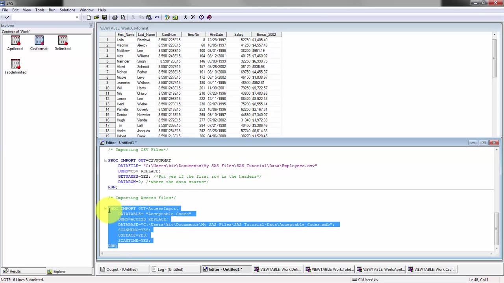Image resolution: width=504 pixels, height=283 pixels.
Task: Click the HireDate column header
Action: pos(216,35)
